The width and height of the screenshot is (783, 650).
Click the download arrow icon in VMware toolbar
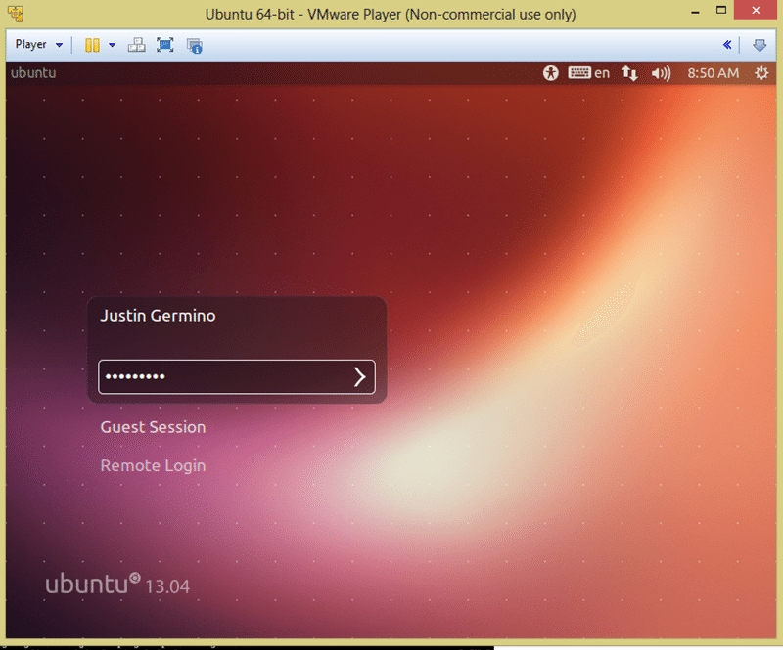click(760, 45)
